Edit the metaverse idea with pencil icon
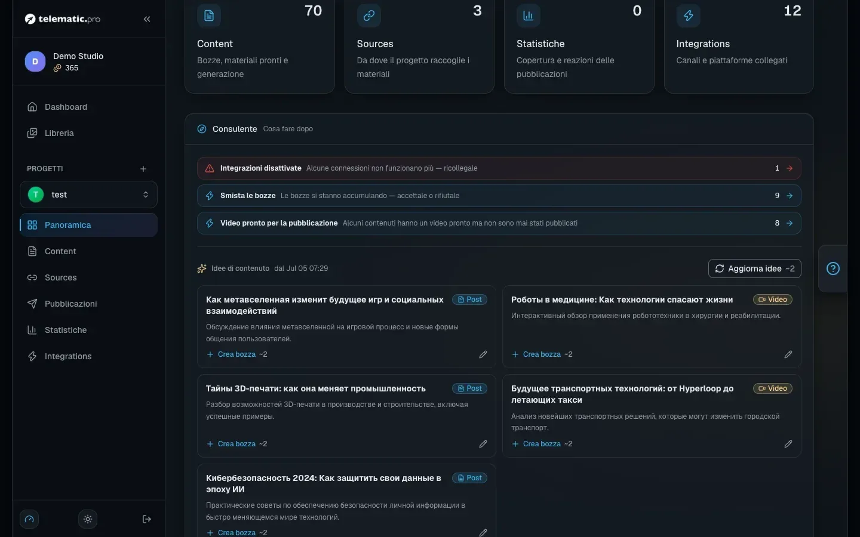 click(x=483, y=354)
